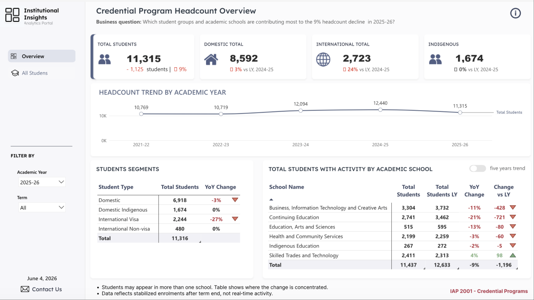Click the school table total 11,437
This screenshot has width=534, height=300.
[409, 265]
